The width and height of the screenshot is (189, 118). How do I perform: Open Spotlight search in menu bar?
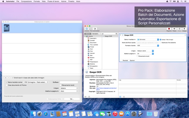tap(182, 1)
